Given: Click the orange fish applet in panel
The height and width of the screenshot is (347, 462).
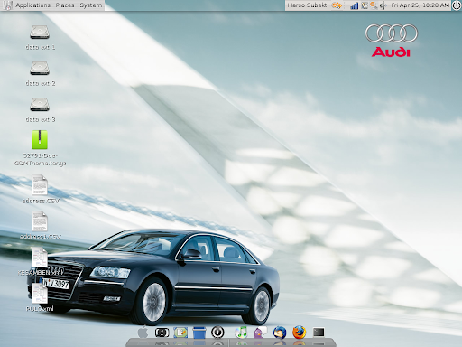Looking at the screenshot, I should (337, 5).
